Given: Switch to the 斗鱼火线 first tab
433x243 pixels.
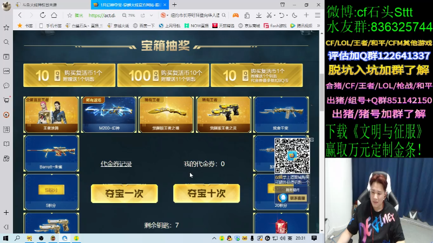Looking at the screenshot, I should click(53, 5).
